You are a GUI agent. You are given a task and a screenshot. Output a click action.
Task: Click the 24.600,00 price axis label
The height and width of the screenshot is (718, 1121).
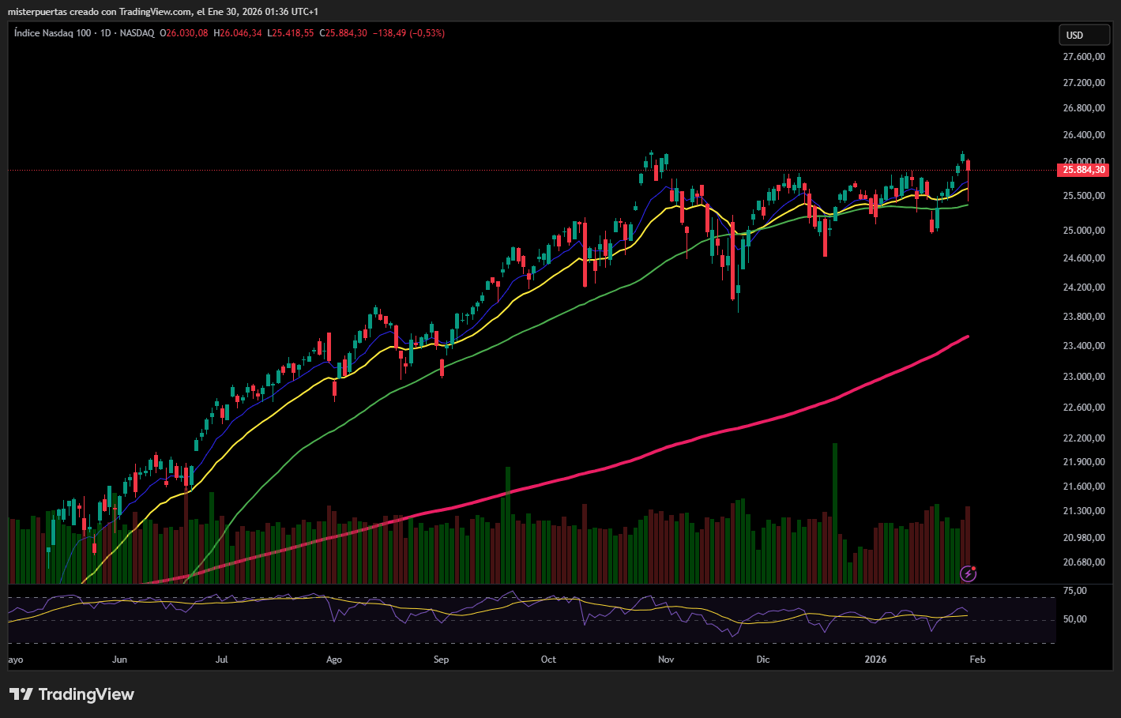[1084, 258]
